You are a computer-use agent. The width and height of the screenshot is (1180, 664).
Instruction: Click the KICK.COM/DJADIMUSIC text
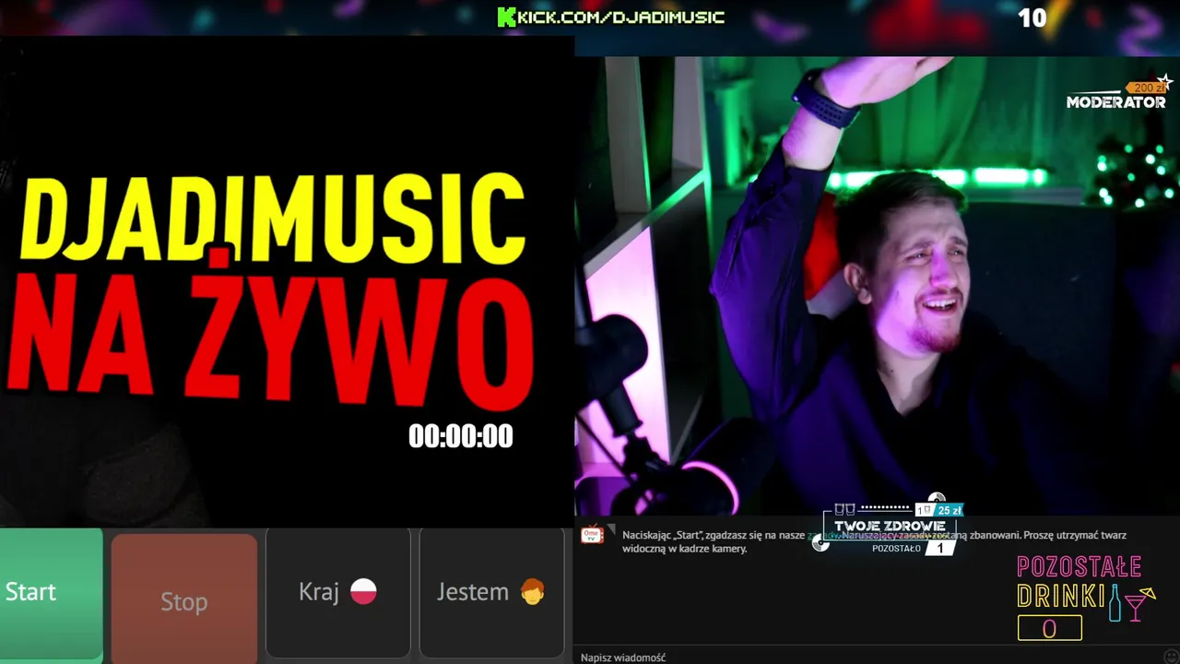click(x=621, y=17)
